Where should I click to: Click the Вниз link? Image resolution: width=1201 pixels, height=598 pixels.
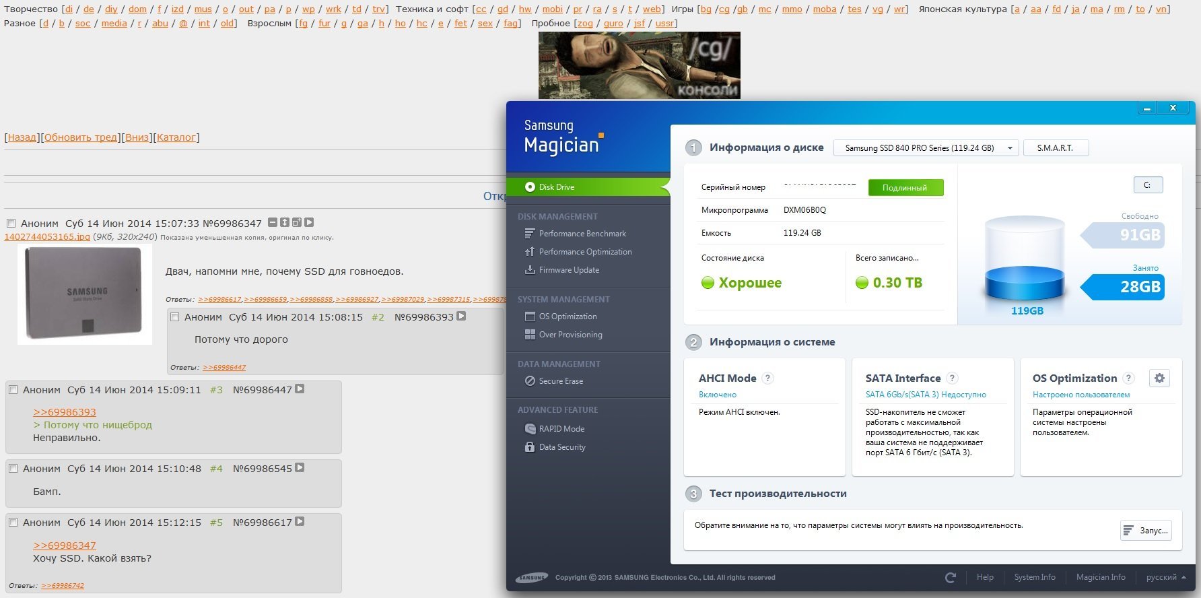137,137
